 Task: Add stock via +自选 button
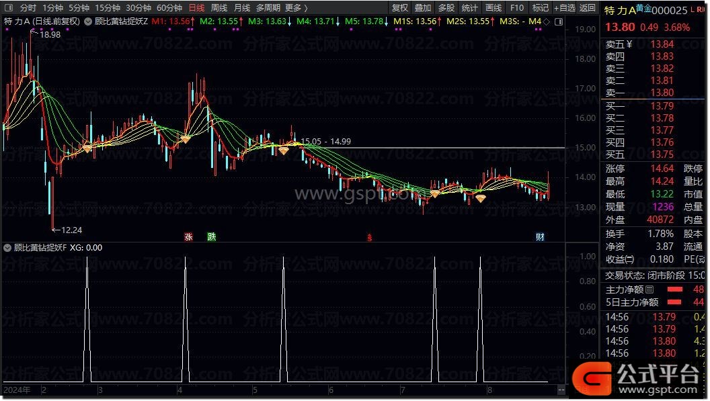point(564,7)
